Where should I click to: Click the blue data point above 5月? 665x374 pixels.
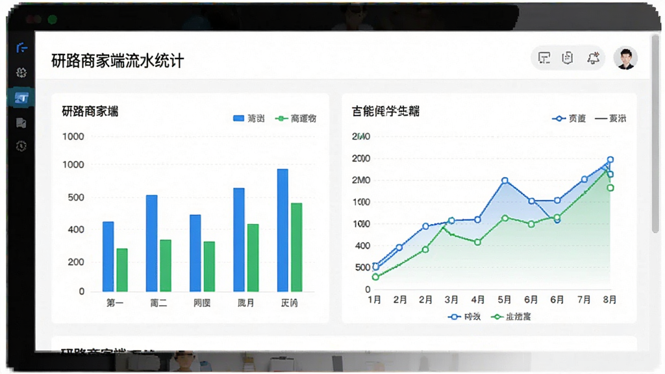pos(505,181)
